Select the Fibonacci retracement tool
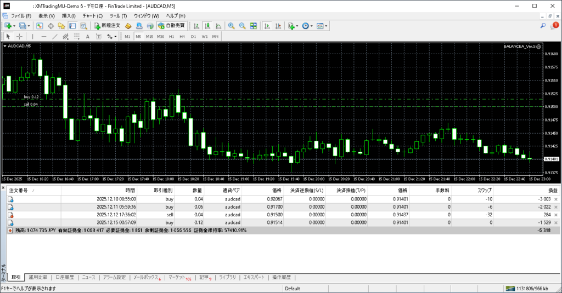 pyautogui.click(x=77, y=37)
